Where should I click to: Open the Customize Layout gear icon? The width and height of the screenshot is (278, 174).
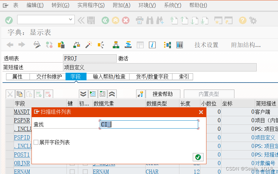[253, 20]
